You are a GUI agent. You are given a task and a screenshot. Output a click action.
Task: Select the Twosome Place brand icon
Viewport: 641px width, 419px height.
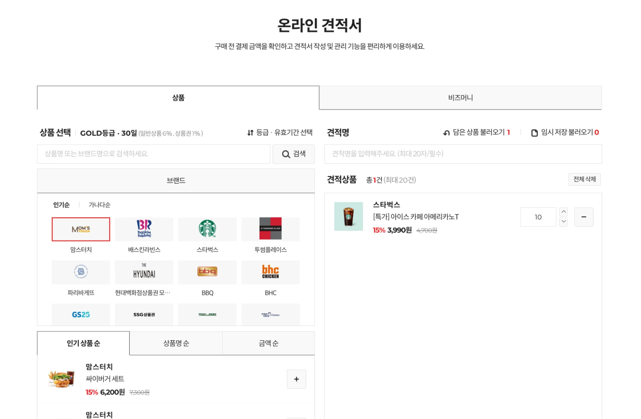(270, 229)
